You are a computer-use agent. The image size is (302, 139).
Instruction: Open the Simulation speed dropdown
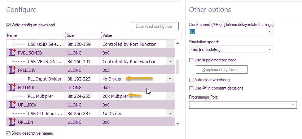[269, 49]
